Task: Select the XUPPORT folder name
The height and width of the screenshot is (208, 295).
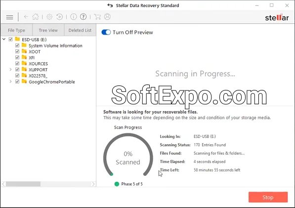Action: (x=38, y=70)
